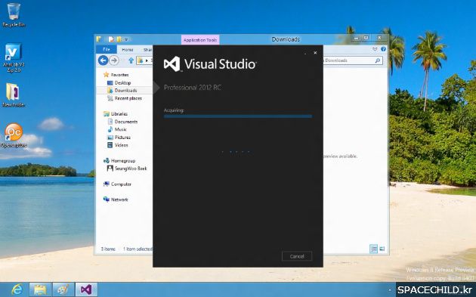Launch the Opencapture desktop shortcut
The width and height of the screenshot is (476, 297).
14,135
